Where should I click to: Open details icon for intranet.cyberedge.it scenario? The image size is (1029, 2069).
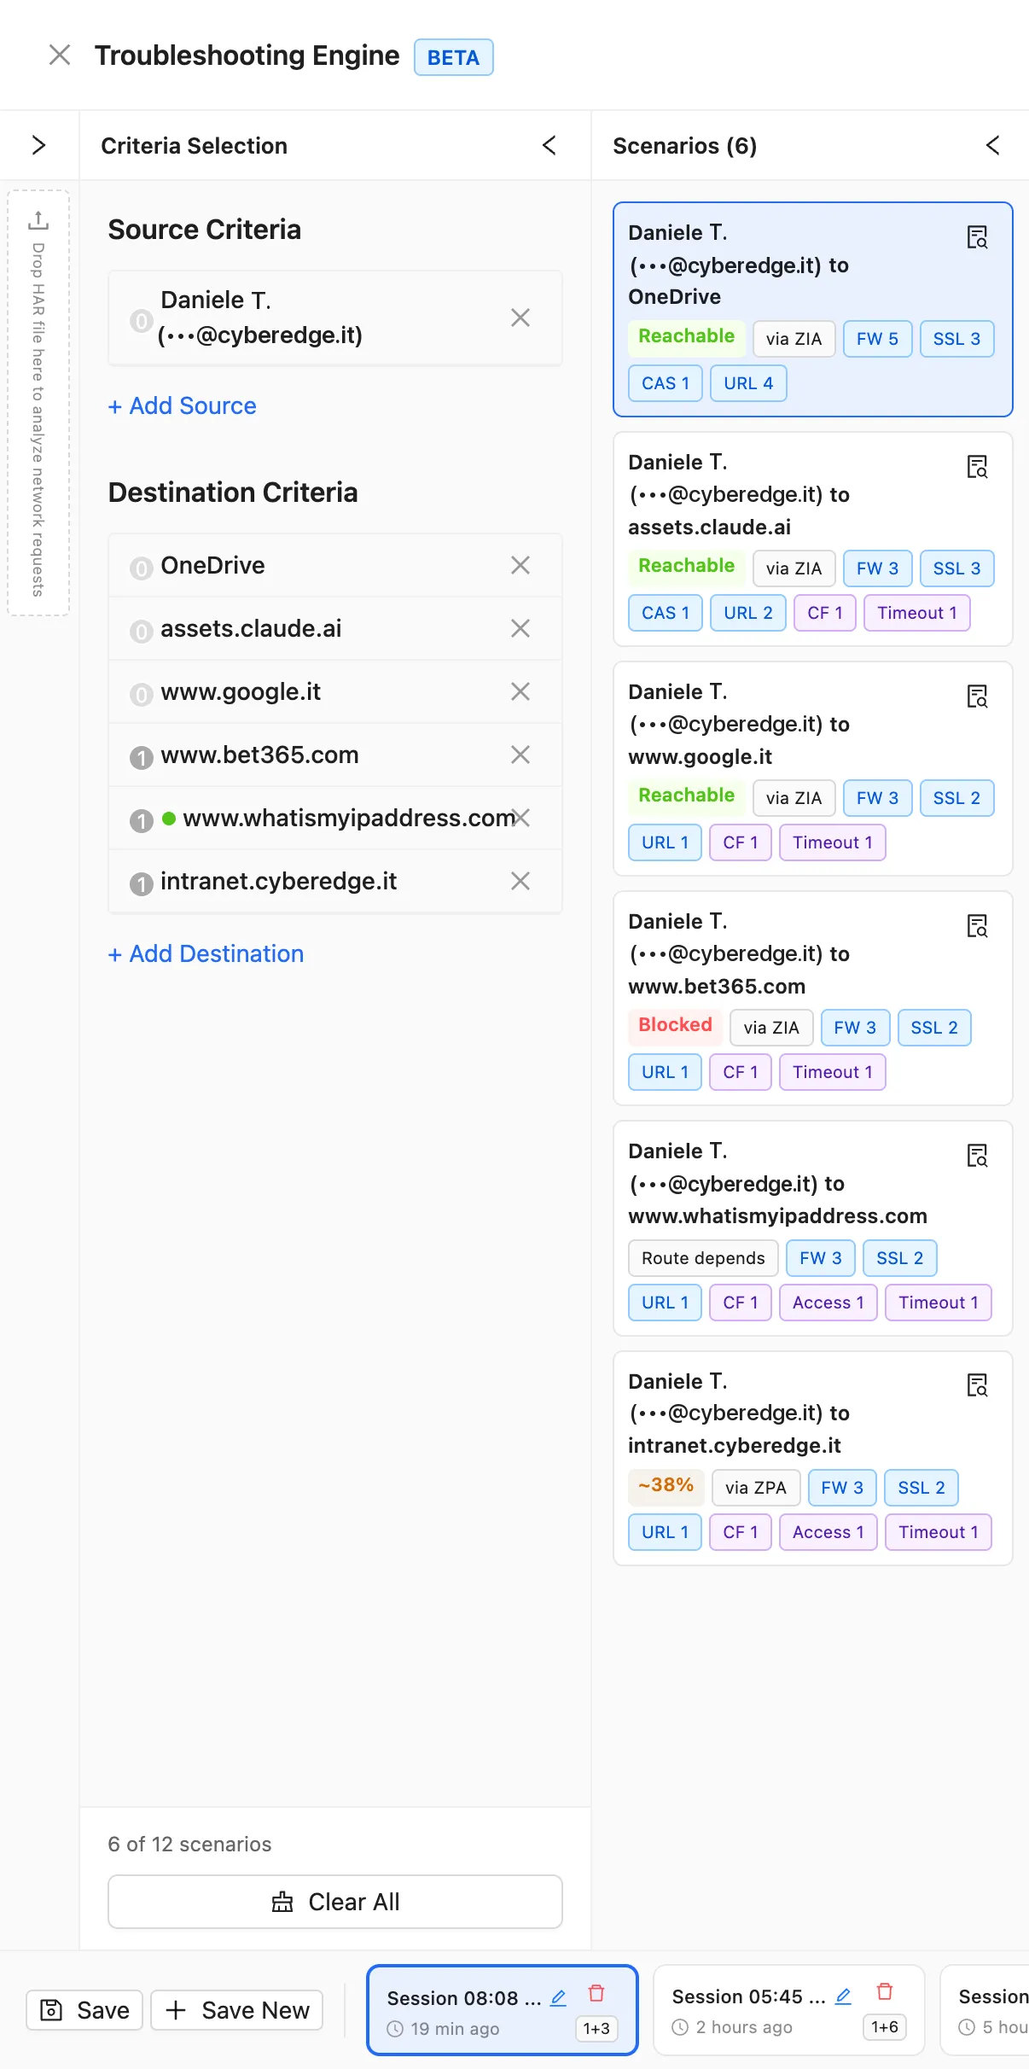[x=977, y=1385]
